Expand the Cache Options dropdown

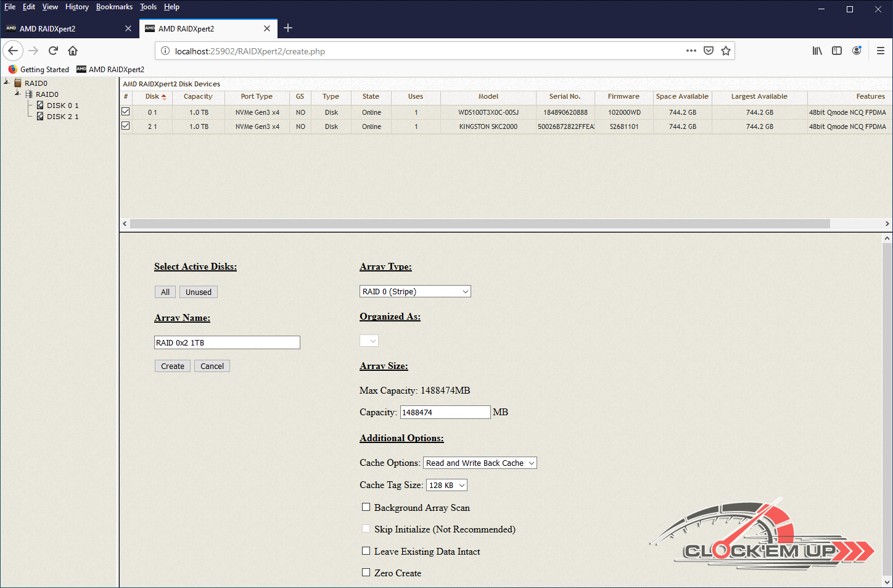(480, 463)
